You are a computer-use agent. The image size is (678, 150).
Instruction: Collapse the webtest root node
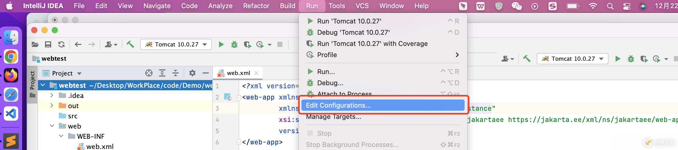(43, 85)
